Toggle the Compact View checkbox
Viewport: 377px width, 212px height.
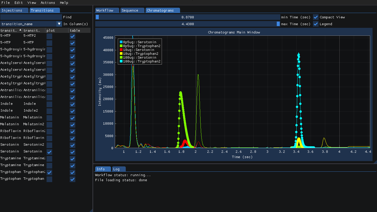click(x=316, y=17)
